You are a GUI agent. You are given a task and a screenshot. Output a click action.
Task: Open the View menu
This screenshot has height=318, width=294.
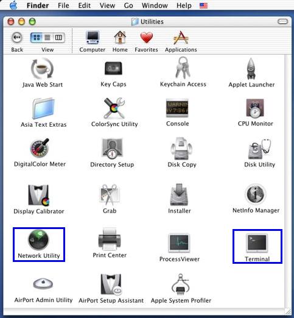click(107, 5)
